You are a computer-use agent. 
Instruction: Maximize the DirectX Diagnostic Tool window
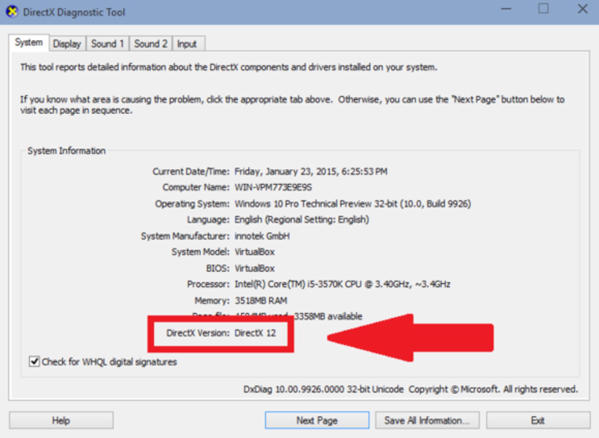coord(543,9)
